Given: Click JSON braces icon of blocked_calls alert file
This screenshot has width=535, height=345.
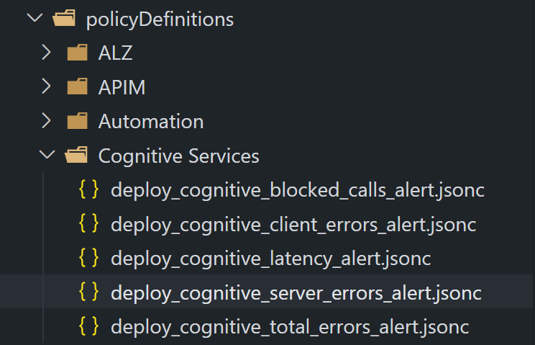Looking at the screenshot, I should (x=88, y=189).
